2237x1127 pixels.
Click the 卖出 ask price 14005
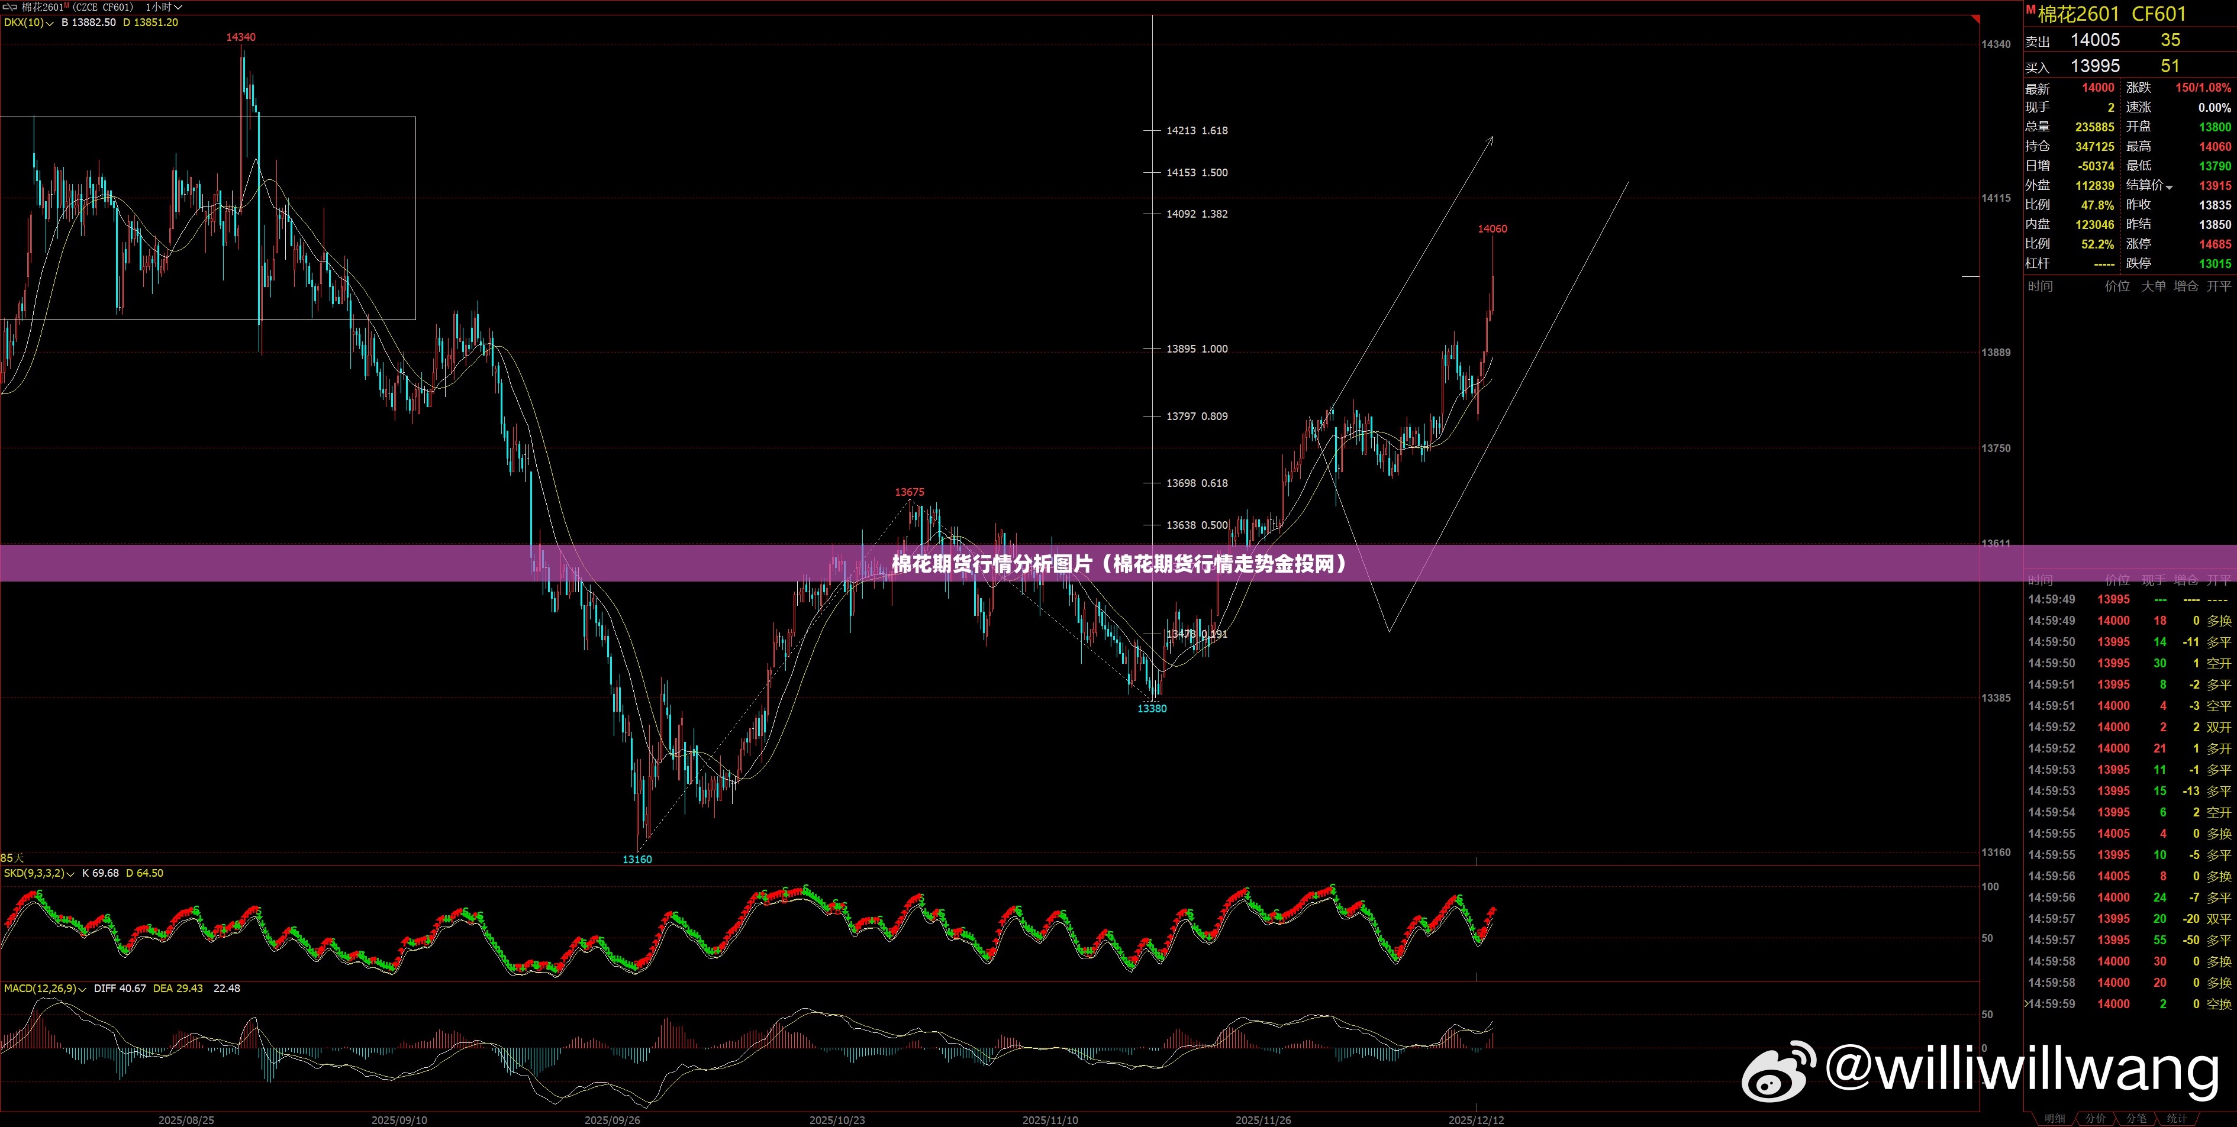(2094, 40)
